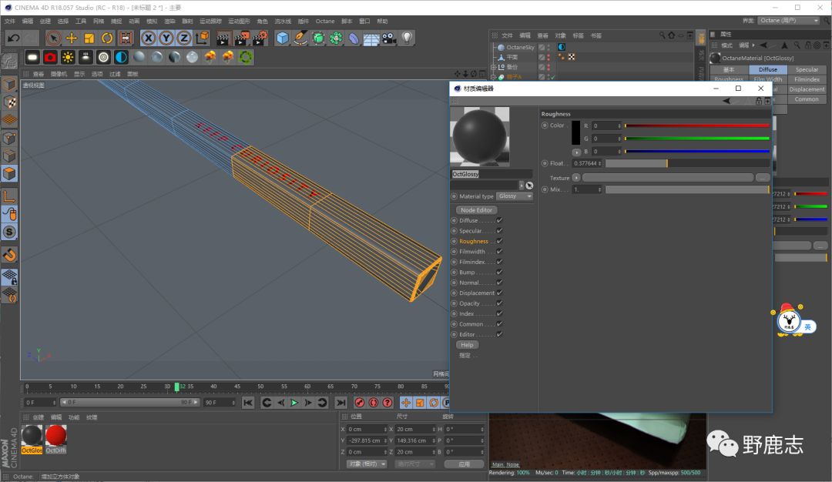Disable the Bump channel checkbox
Viewport: 832px width, 482px height.
[499, 272]
